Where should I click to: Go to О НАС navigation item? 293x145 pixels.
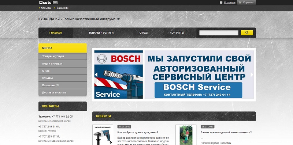point(144,33)
